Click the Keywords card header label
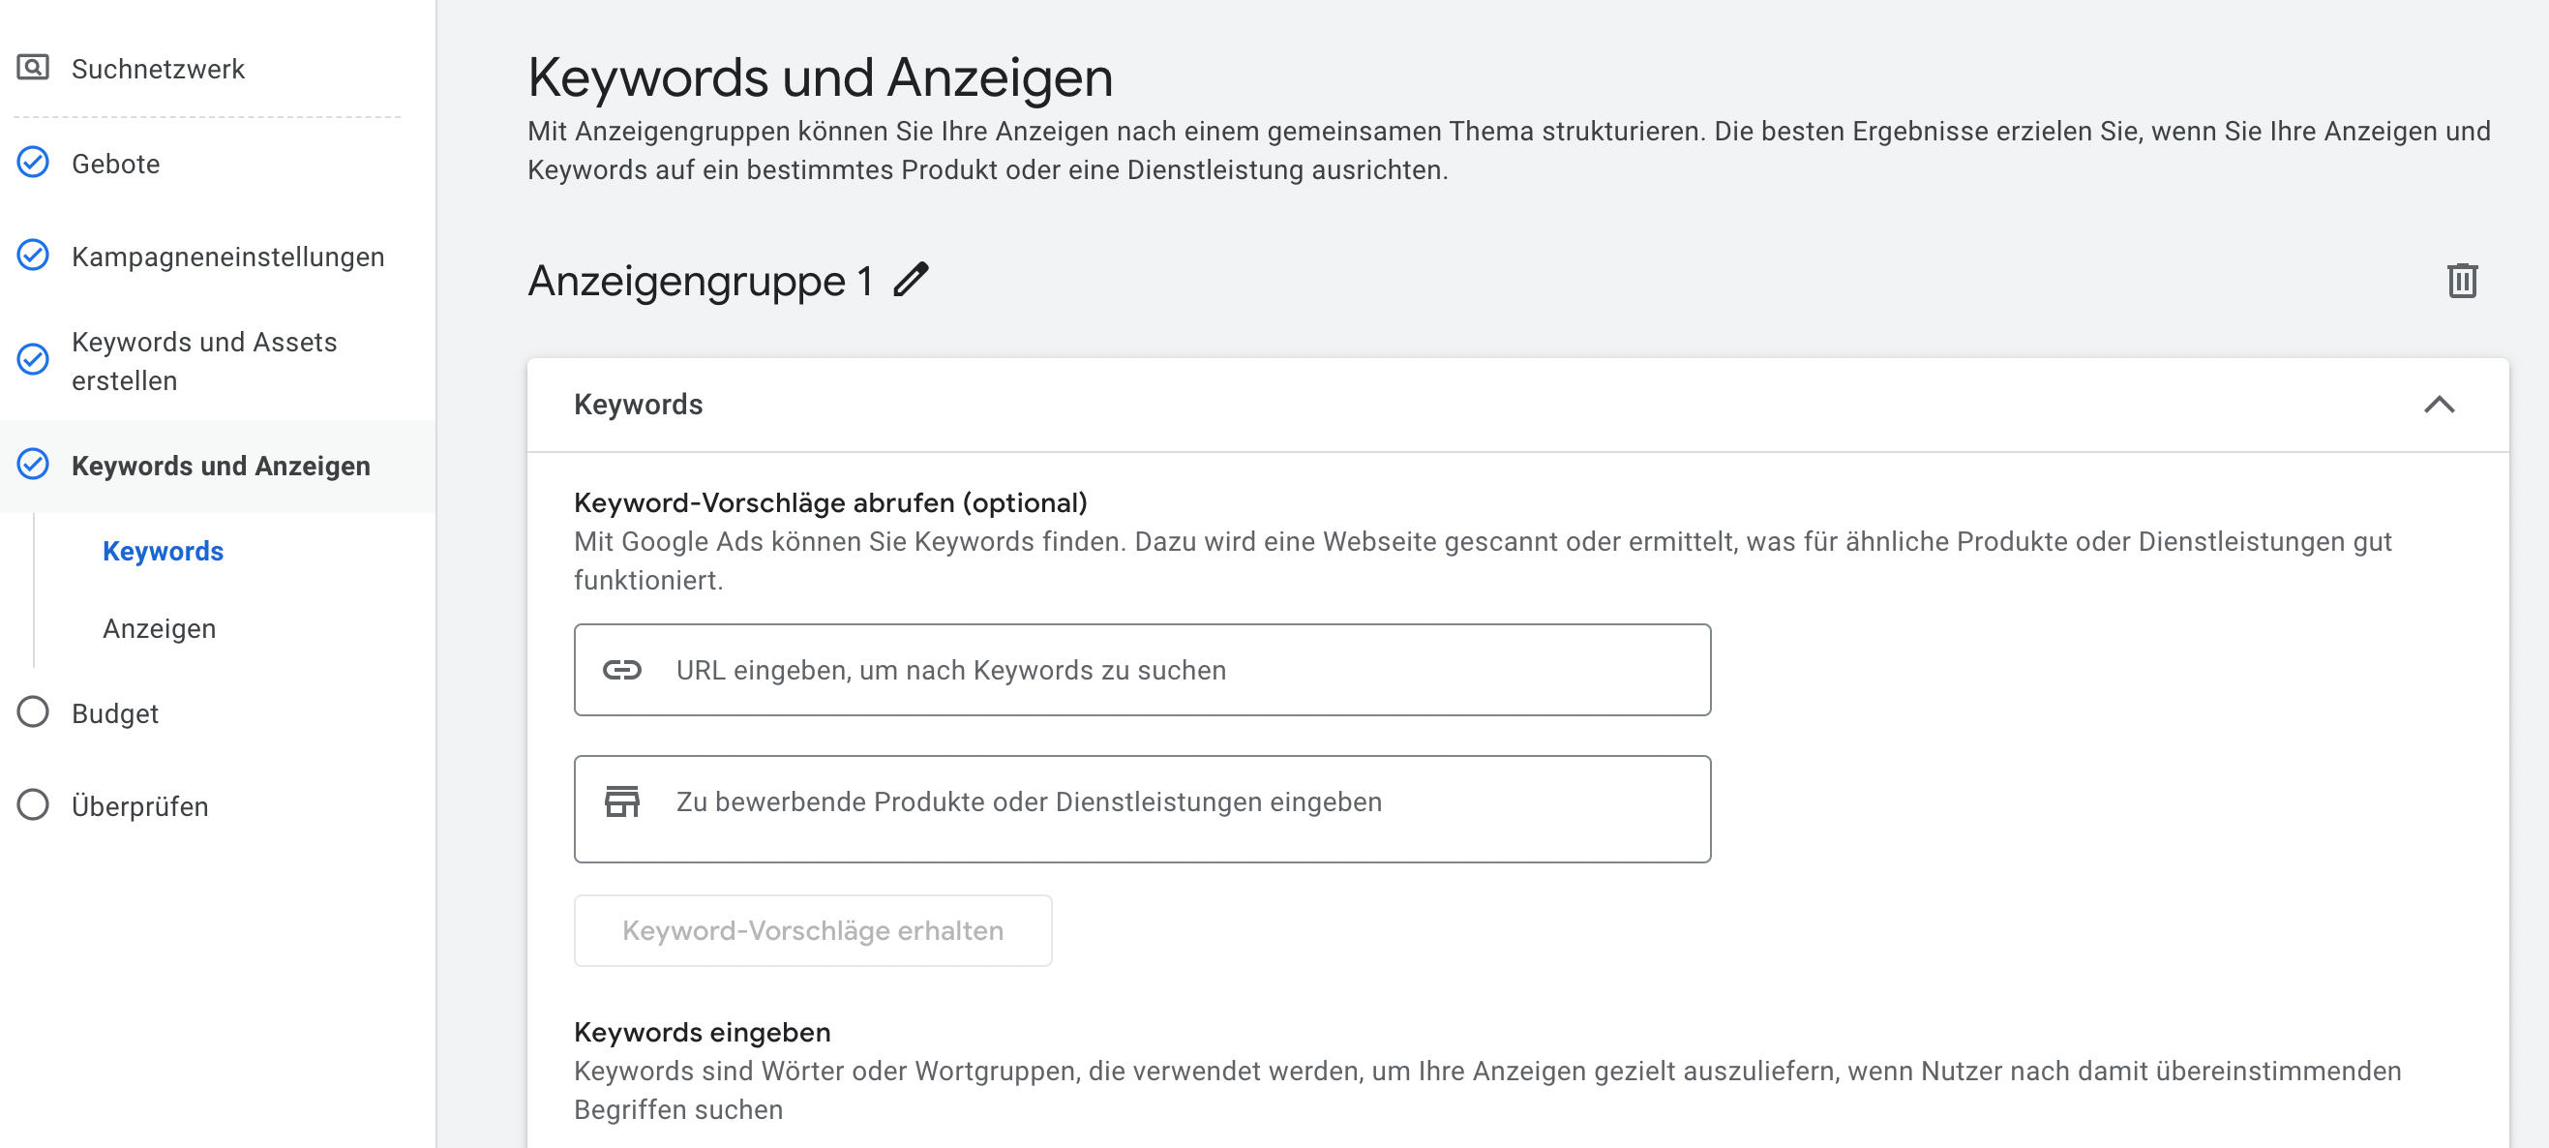Image resolution: width=2549 pixels, height=1148 pixels. pyautogui.click(x=639, y=405)
